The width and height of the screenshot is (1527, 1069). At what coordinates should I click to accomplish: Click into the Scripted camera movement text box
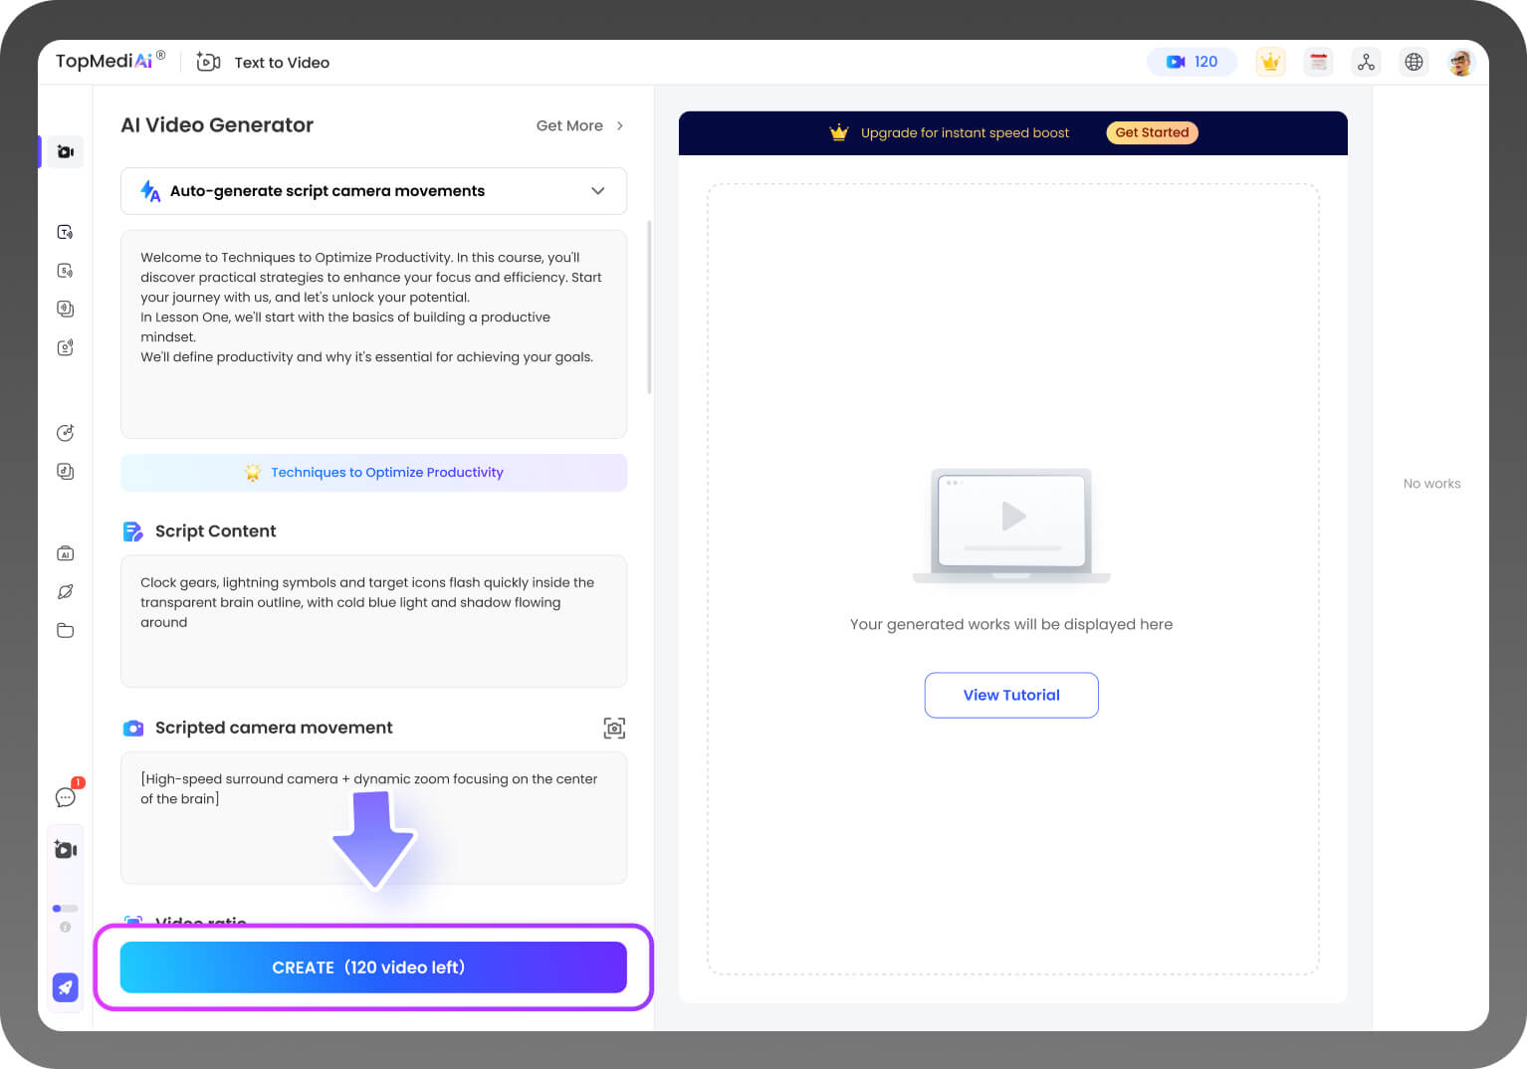point(373,817)
